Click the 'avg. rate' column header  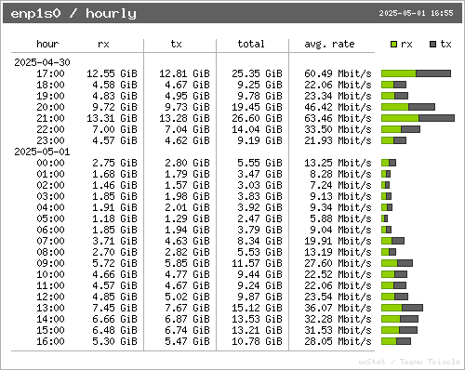(329, 44)
